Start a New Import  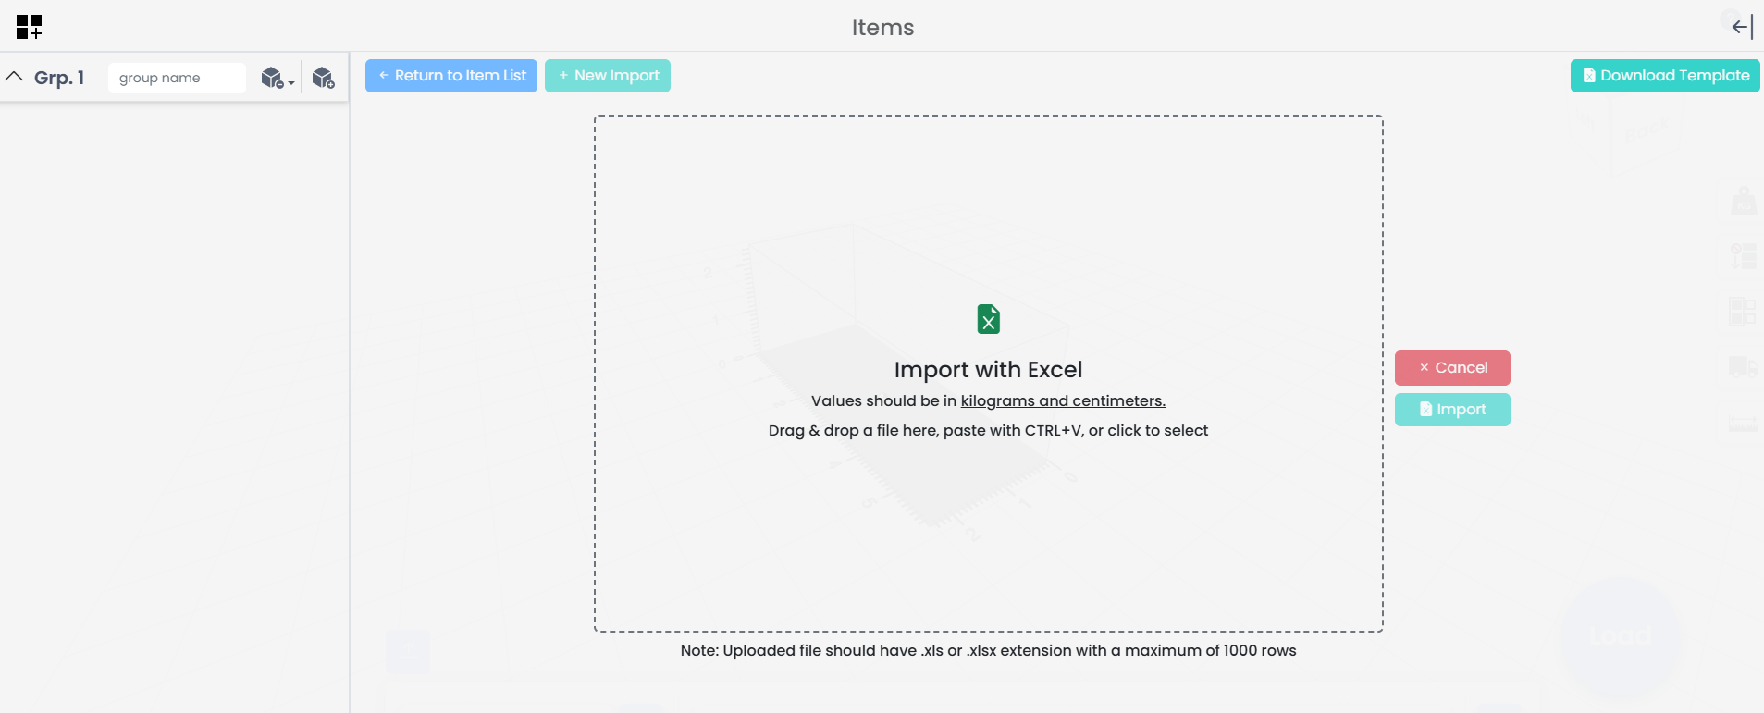click(x=608, y=76)
